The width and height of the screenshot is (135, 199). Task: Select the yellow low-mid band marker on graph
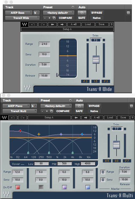pyautogui.click(x=39, y=134)
